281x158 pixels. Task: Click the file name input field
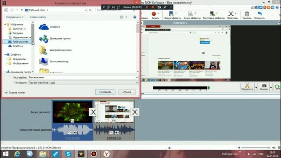click(x=83, y=77)
